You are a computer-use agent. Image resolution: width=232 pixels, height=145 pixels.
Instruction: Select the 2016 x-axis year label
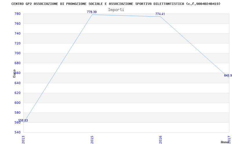click(160, 140)
